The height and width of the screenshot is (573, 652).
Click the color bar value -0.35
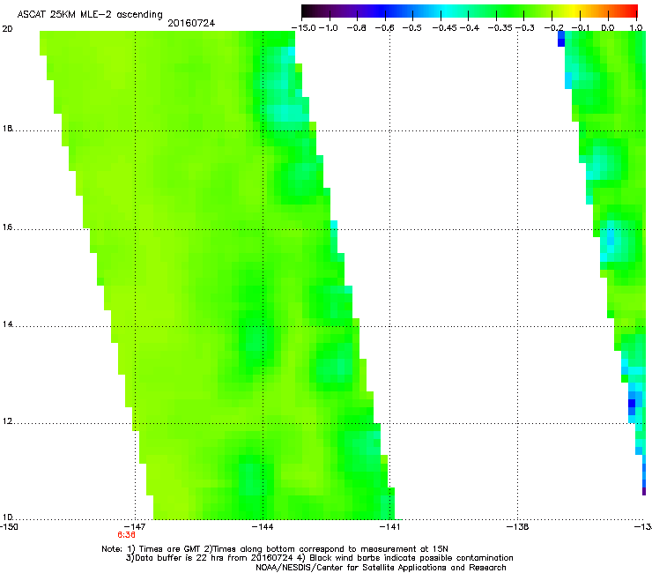(x=500, y=28)
